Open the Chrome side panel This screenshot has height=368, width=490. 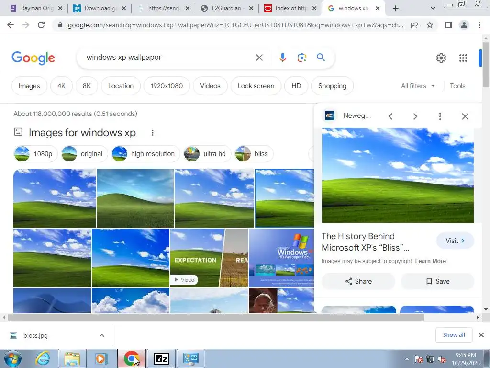[x=449, y=25]
